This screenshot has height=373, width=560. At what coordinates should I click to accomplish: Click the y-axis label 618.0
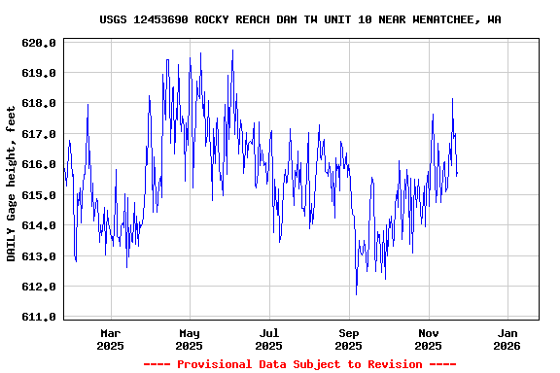[x=39, y=103]
